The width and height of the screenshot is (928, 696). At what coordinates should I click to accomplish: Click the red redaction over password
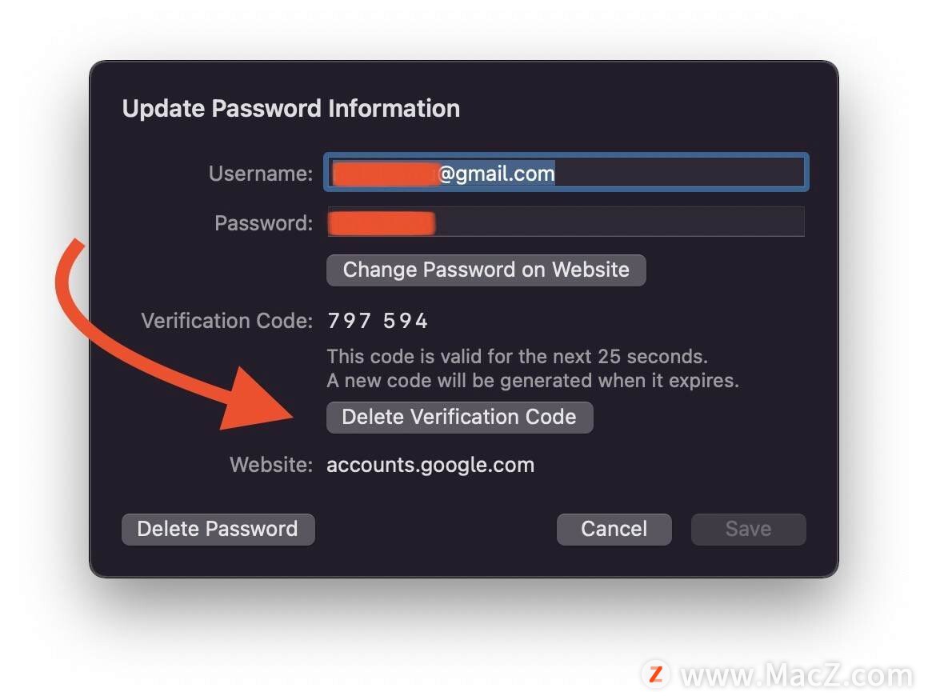tap(382, 223)
